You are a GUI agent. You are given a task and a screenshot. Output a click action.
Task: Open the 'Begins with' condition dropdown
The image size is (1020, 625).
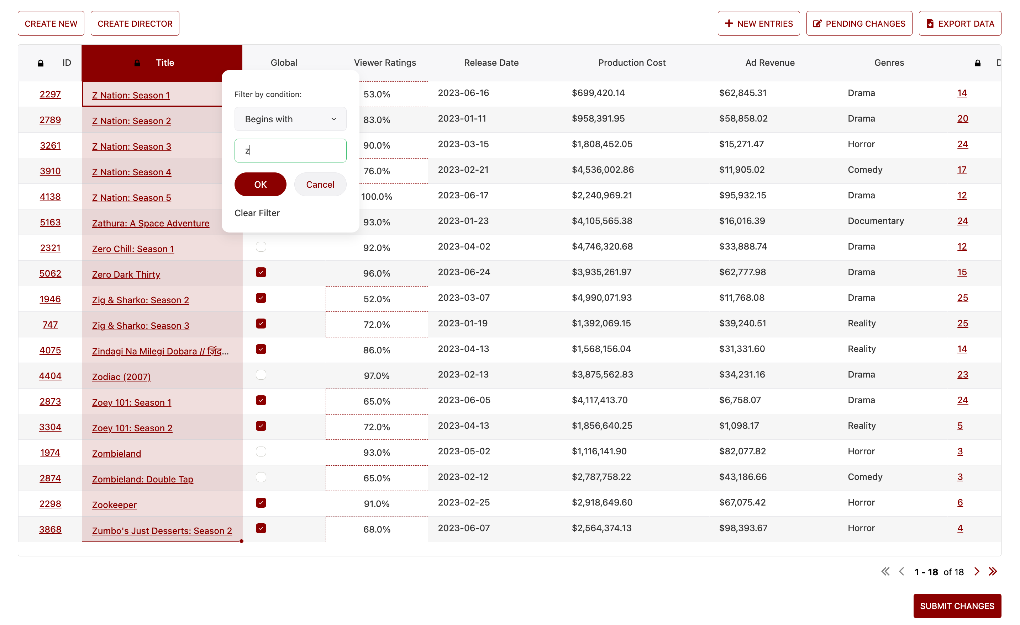click(290, 119)
